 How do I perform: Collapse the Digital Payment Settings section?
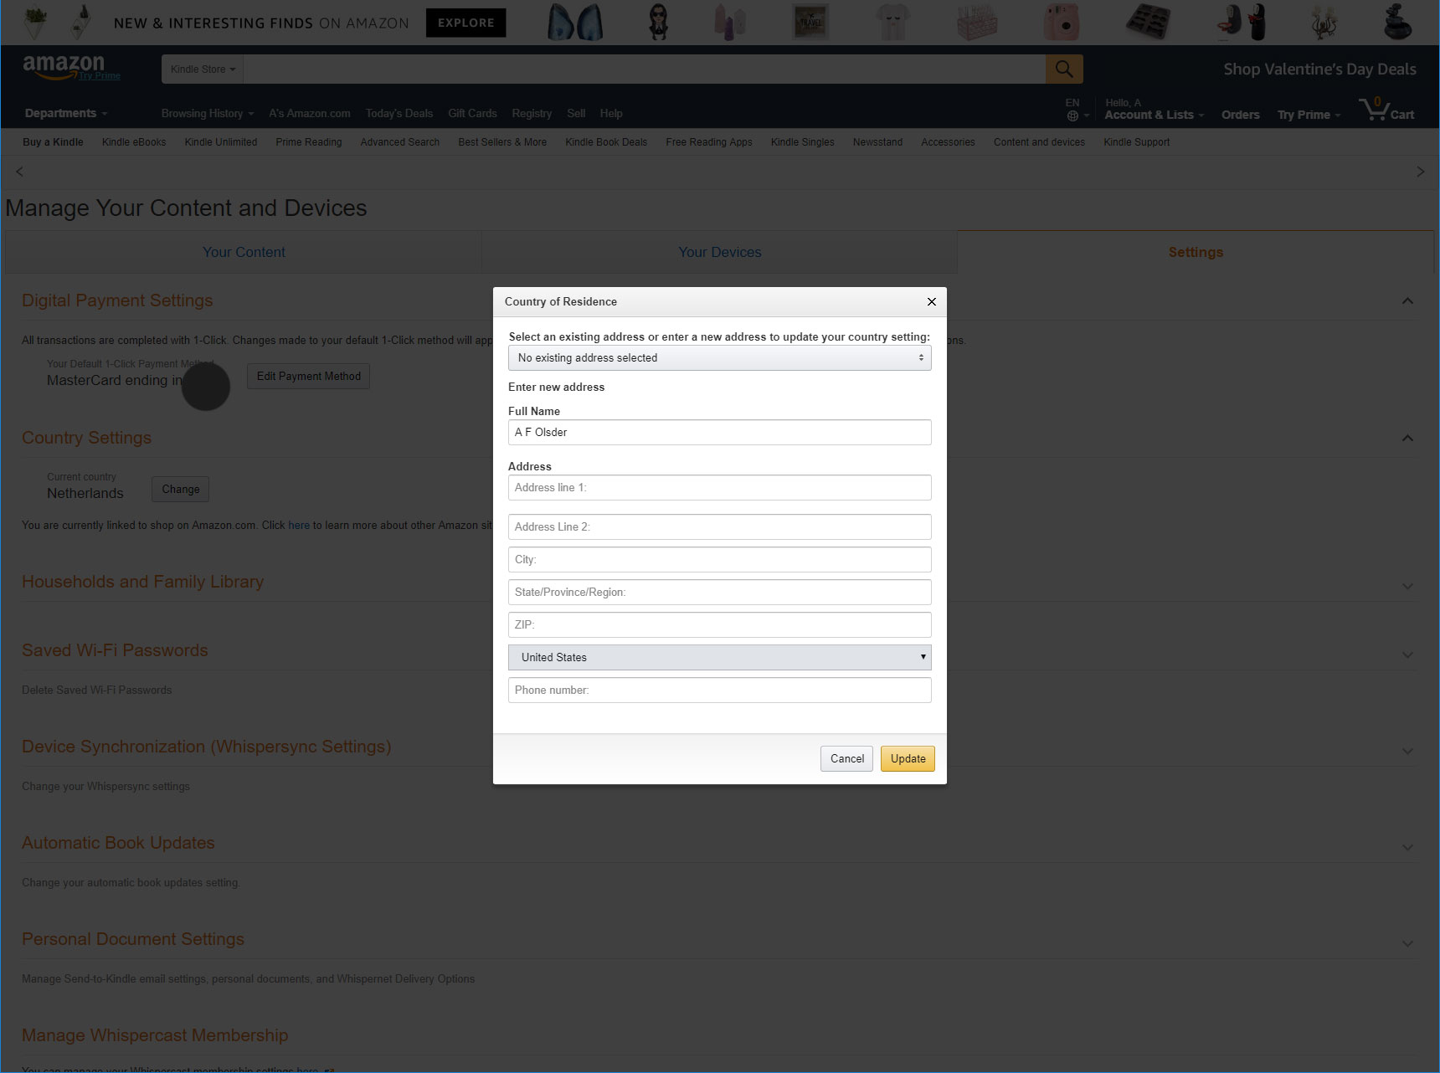[1407, 301]
